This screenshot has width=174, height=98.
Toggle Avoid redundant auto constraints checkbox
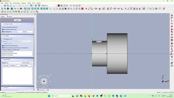[x=3, y=48]
